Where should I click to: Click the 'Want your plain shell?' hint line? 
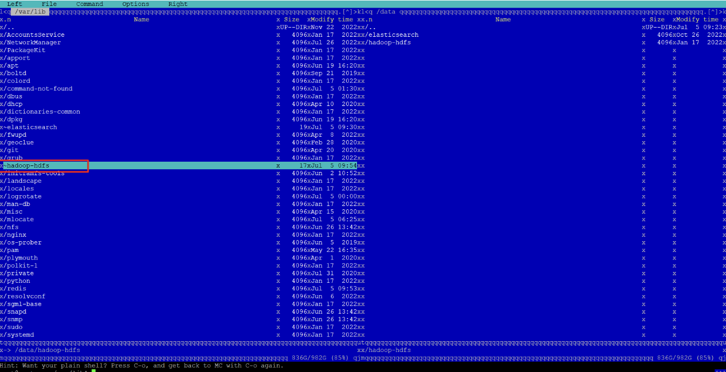[x=142, y=366]
